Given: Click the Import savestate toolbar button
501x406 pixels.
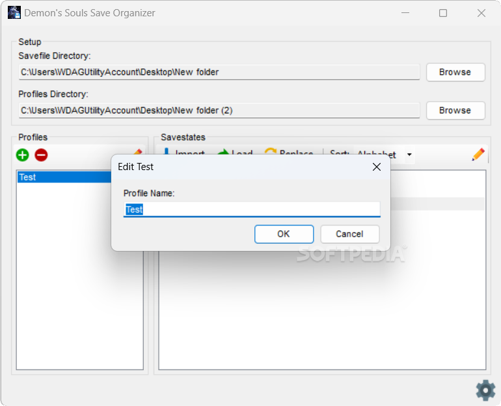Looking at the screenshot, I should (x=183, y=152).
